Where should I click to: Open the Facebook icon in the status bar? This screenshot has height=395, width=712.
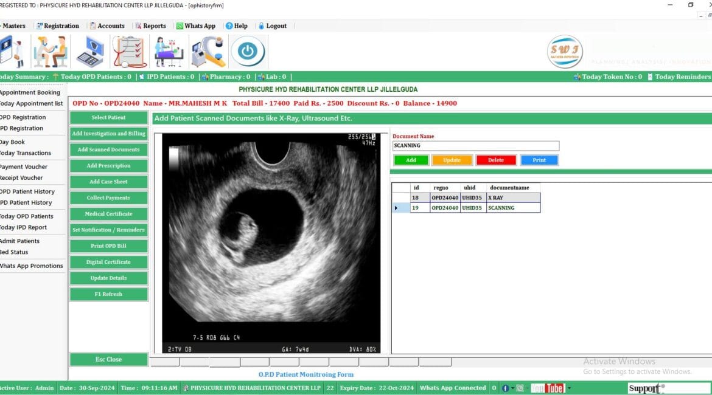506,388
